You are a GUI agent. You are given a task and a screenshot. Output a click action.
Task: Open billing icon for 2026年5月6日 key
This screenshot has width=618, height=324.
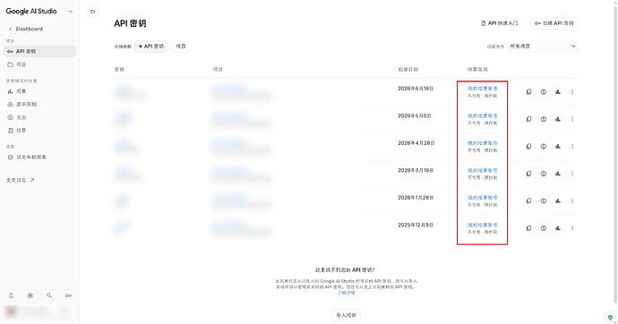tap(543, 119)
